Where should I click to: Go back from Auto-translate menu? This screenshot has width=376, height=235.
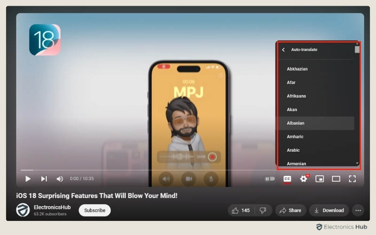283,50
